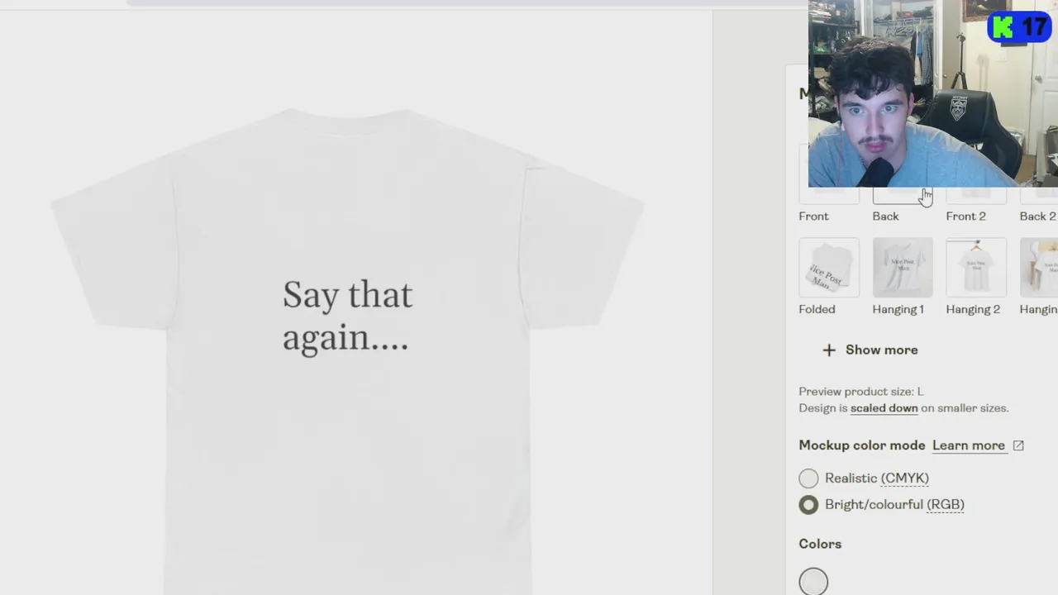Click the Mockup color mode heading
This screenshot has height=595, width=1058.
tap(862, 445)
